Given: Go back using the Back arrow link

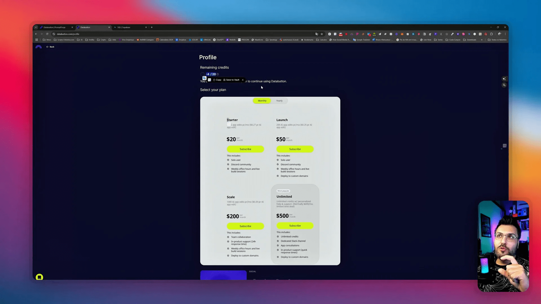Looking at the screenshot, I should (50, 47).
